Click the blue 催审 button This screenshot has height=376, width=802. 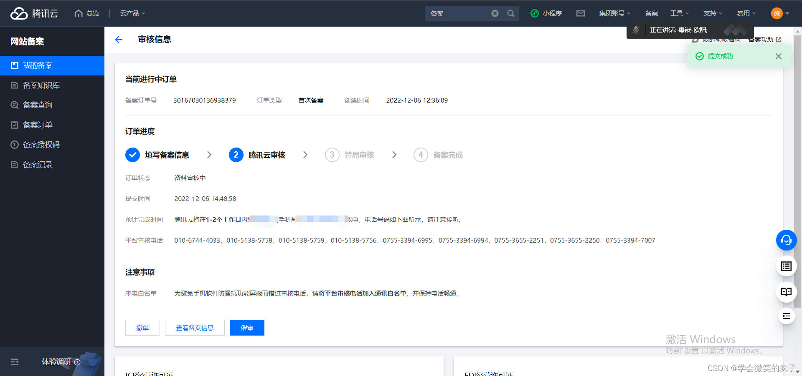pos(247,328)
